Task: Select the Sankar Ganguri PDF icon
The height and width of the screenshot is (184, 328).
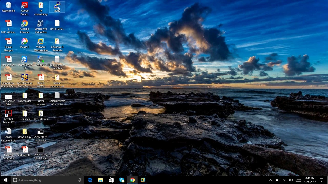Action: point(8,45)
